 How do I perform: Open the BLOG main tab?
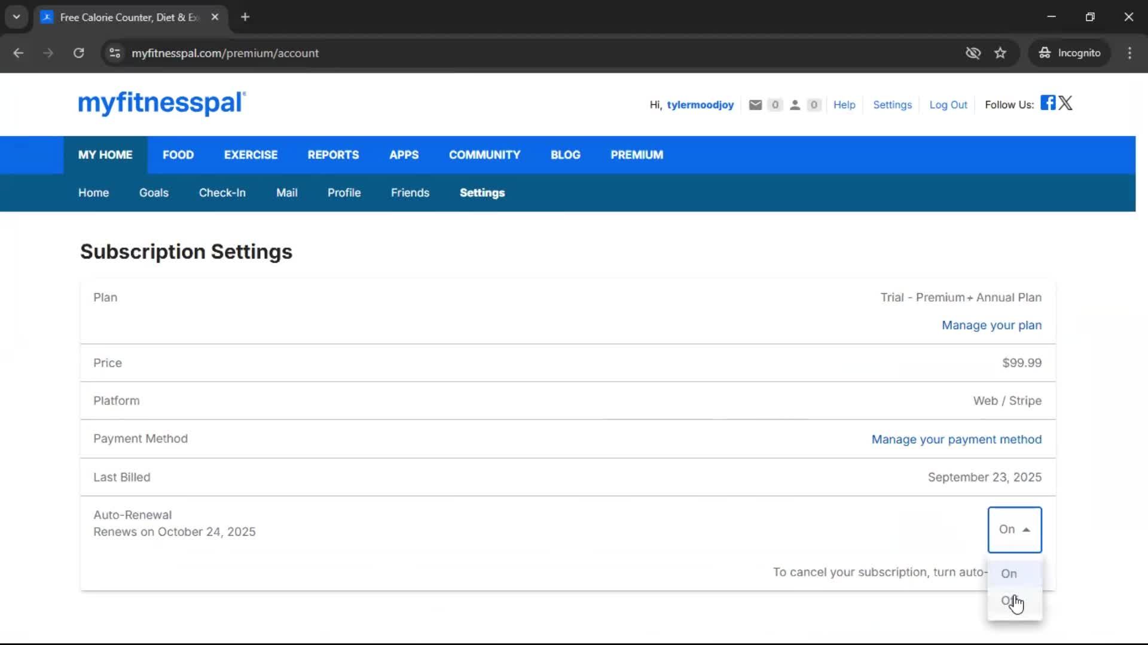565,155
